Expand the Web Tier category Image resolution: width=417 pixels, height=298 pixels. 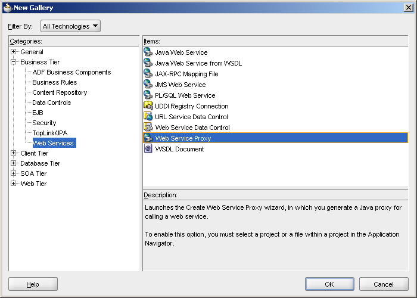click(x=14, y=184)
